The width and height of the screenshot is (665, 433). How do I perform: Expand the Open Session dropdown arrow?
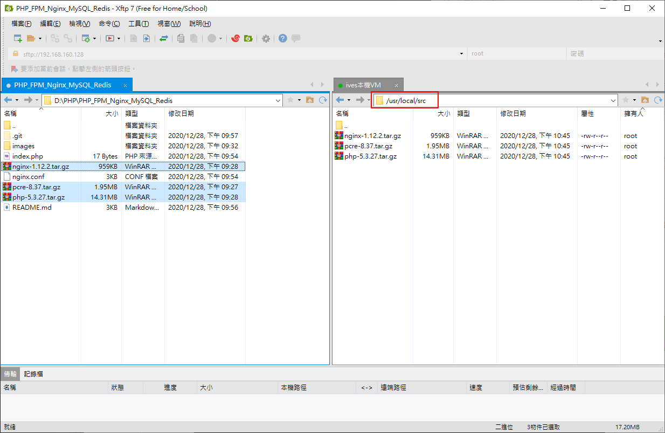pos(40,38)
